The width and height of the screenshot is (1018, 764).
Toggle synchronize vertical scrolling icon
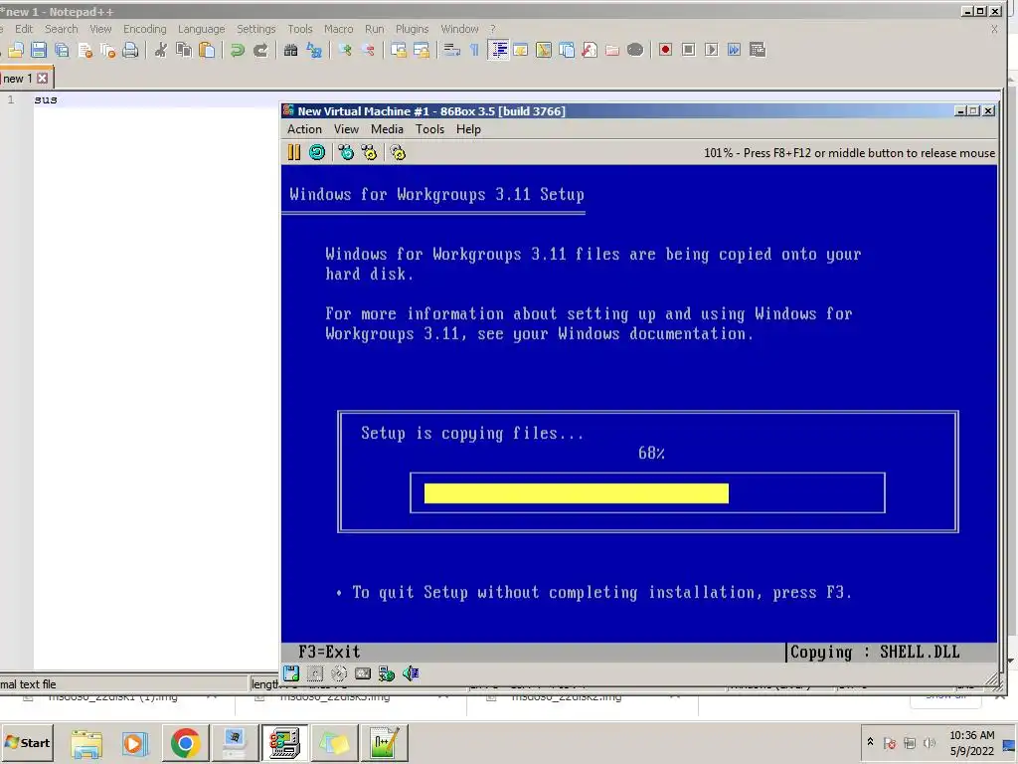(399, 50)
